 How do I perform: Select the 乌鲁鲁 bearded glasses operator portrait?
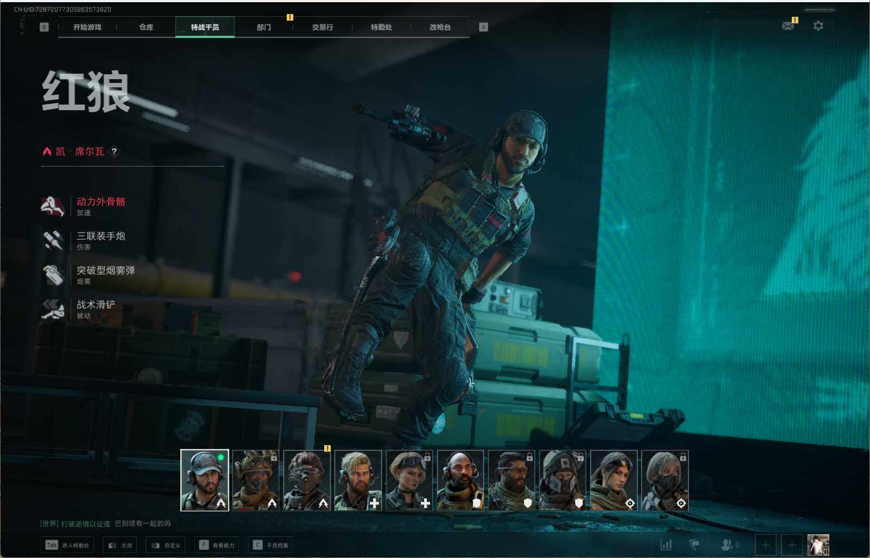pos(511,480)
